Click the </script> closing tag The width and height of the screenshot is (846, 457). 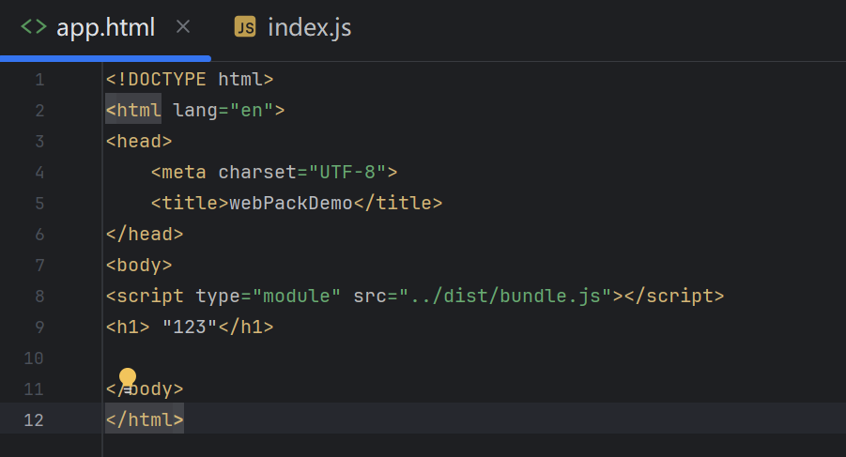[674, 296]
